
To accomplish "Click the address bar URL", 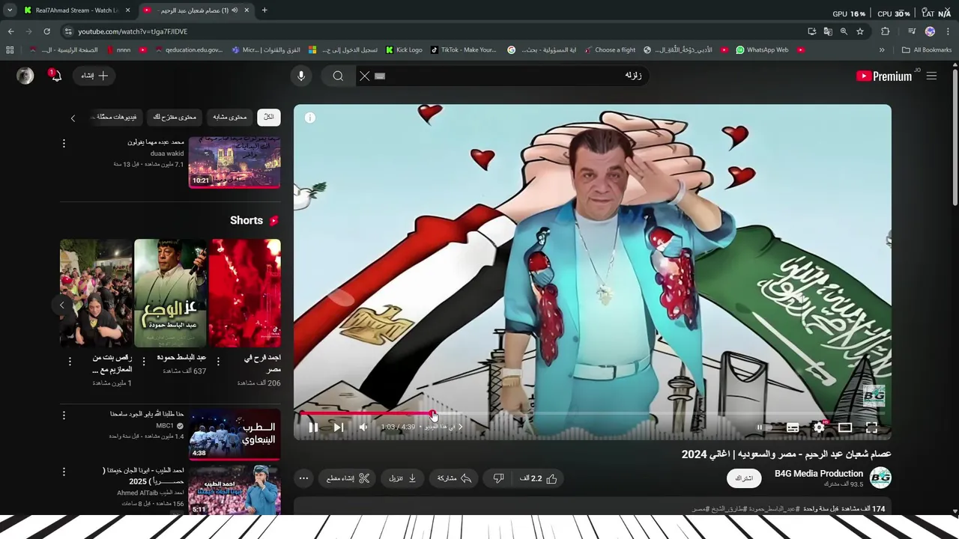I will click(x=133, y=31).
